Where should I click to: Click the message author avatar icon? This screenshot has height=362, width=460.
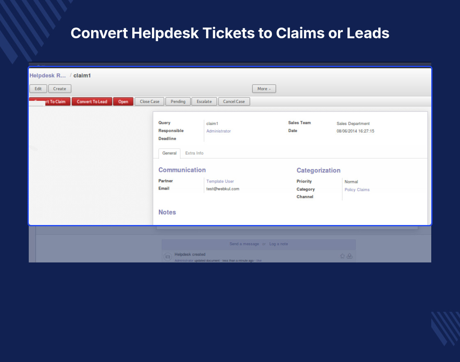[168, 257]
